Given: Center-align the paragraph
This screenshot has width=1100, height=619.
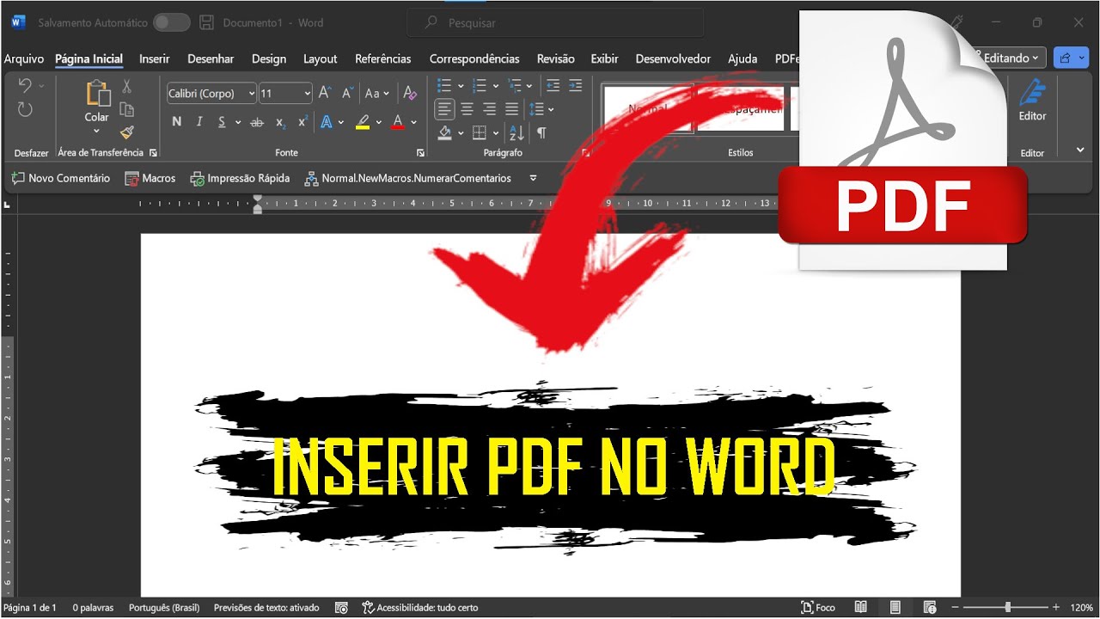Looking at the screenshot, I should click(x=467, y=109).
